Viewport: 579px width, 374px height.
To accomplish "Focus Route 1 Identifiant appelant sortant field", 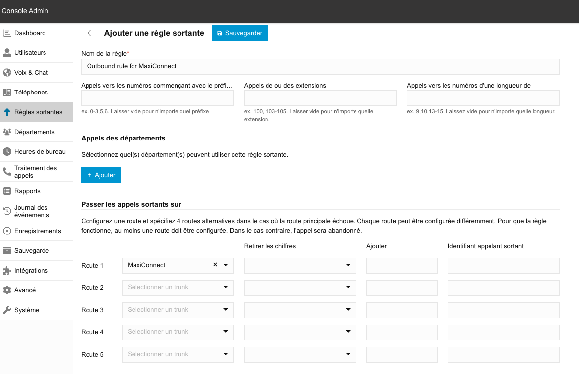I will 503,266.
